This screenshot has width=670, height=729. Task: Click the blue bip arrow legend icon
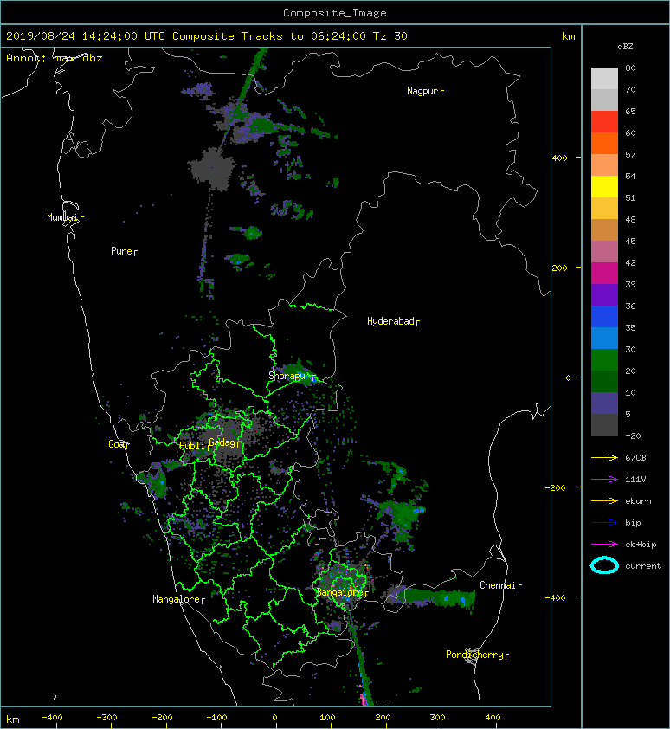pyautogui.click(x=604, y=523)
